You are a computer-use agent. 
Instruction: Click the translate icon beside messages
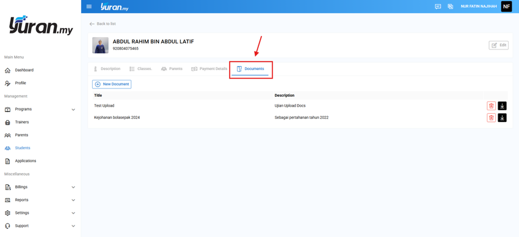tap(450, 7)
